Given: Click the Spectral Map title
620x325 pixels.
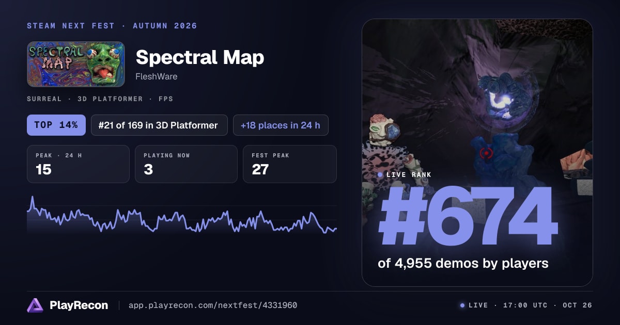Looking at the screenshot, I should 200,57.
